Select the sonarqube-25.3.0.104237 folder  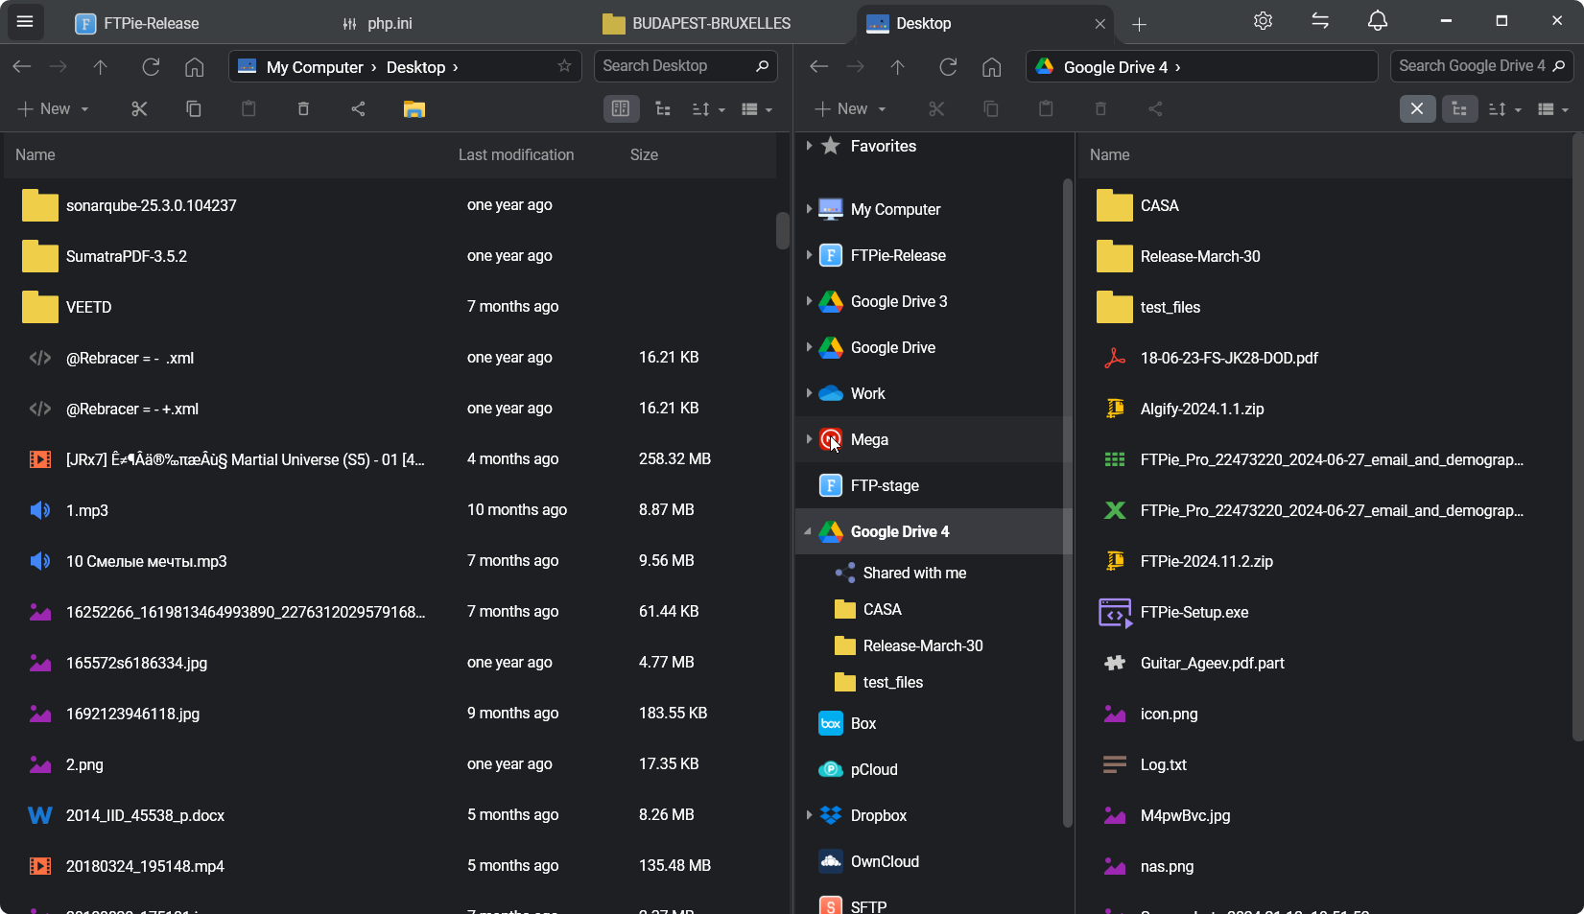click(x=390, y=205)
